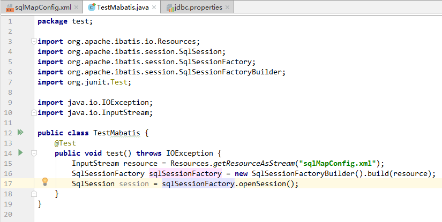442x222 pixels.
Task: Click SqlSessionFactoryBuilder() on line 16
Action: click(x=307, y=174)
